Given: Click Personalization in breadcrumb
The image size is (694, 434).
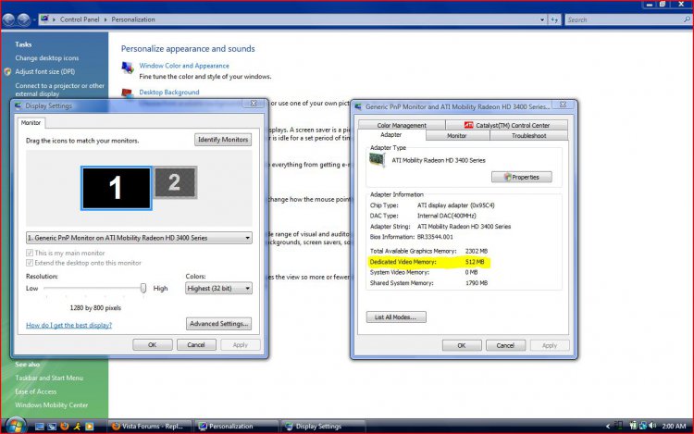Looking at the screenshot, I should [133, 19].
